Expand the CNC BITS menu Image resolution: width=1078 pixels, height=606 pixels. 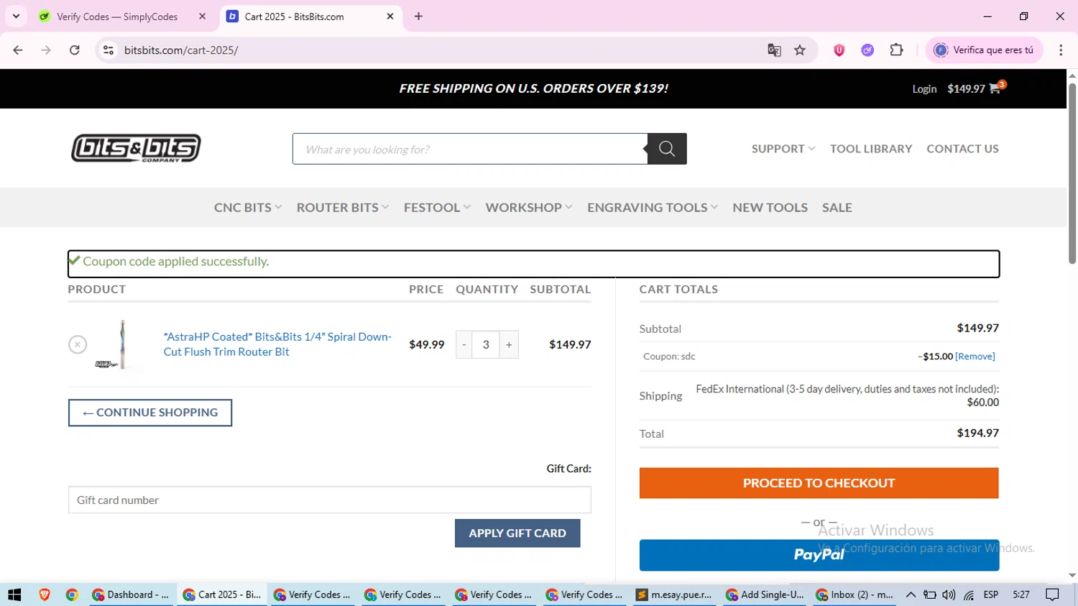(x=248, y=208)
